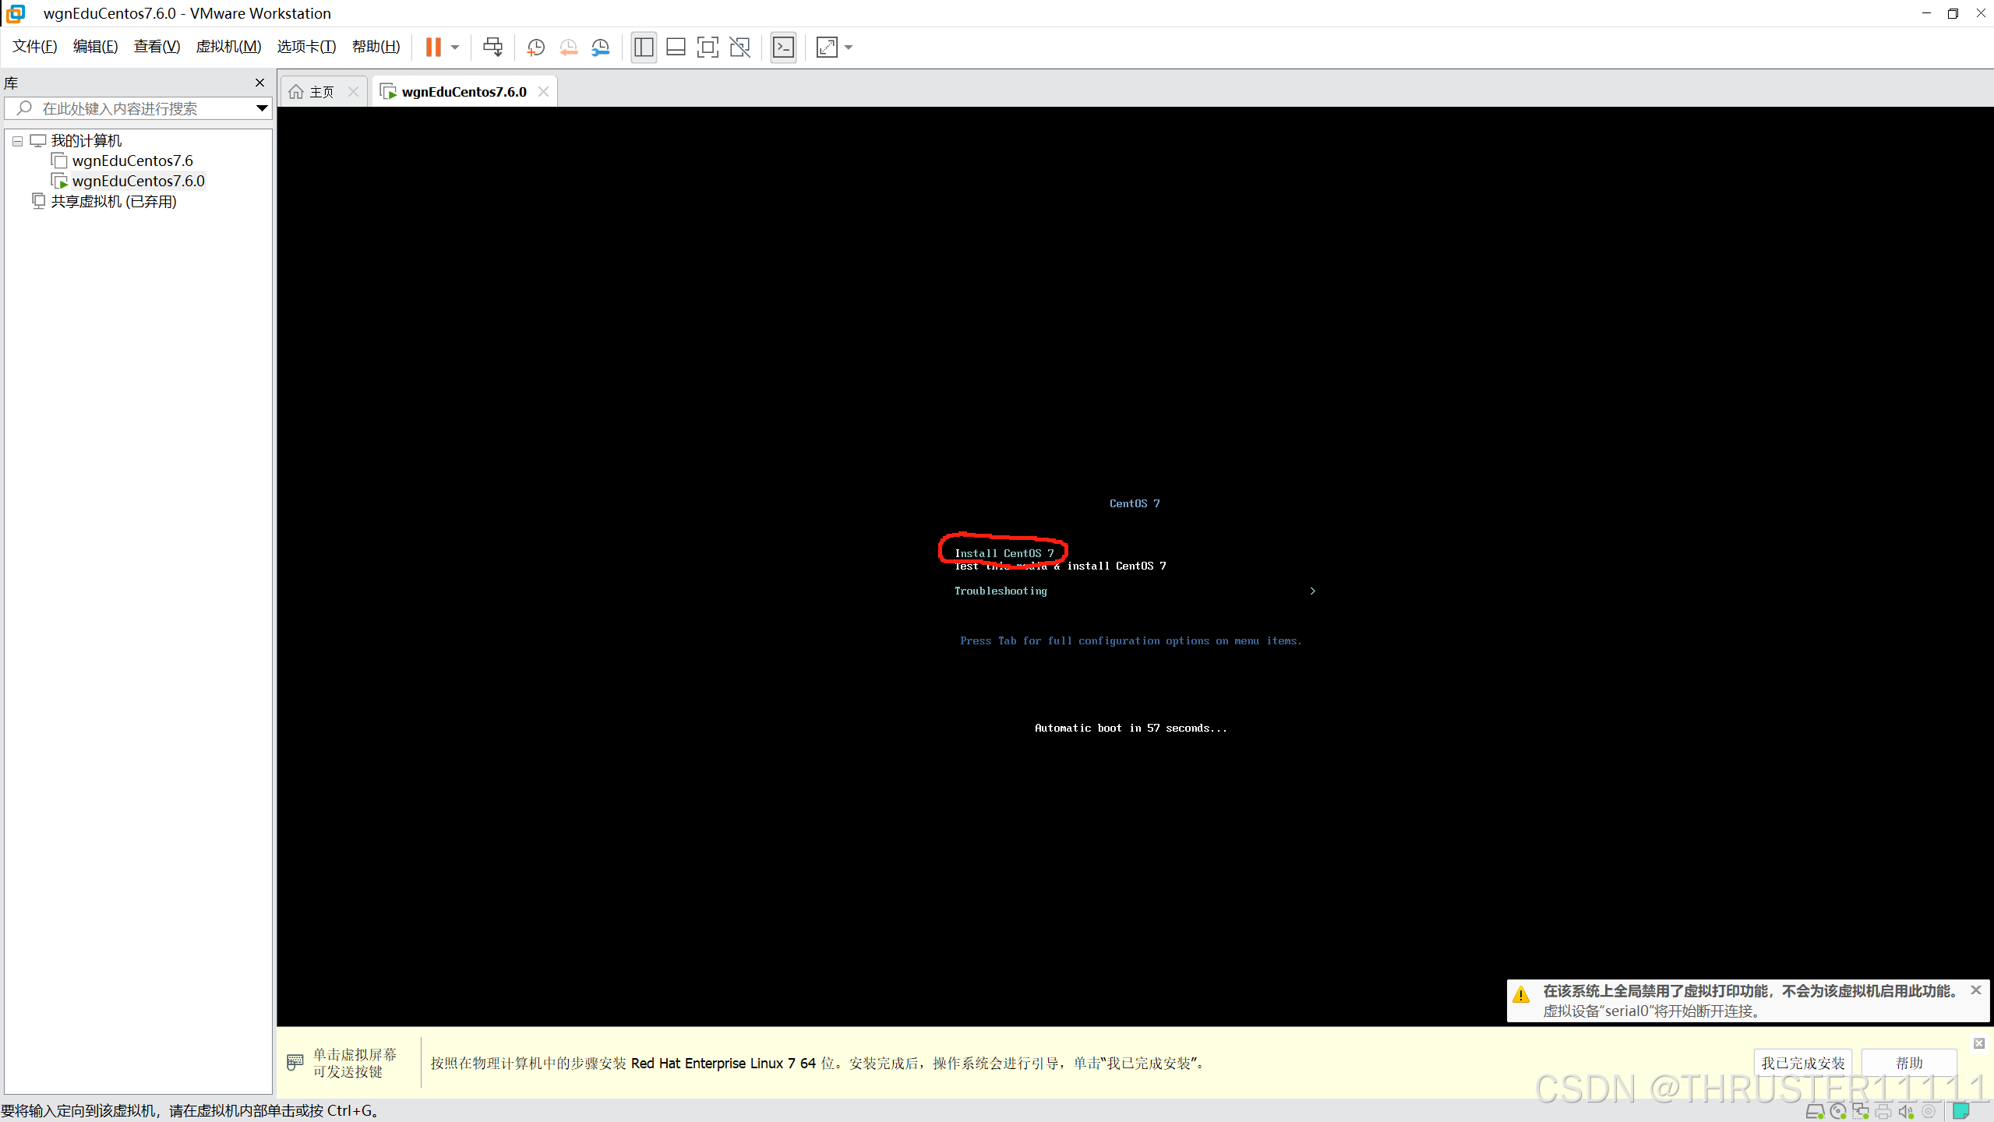The height and width of the screenshot is (1122, 1994).
Task: Click the VMware Workstation title bar logo
Action: (16, 13)
